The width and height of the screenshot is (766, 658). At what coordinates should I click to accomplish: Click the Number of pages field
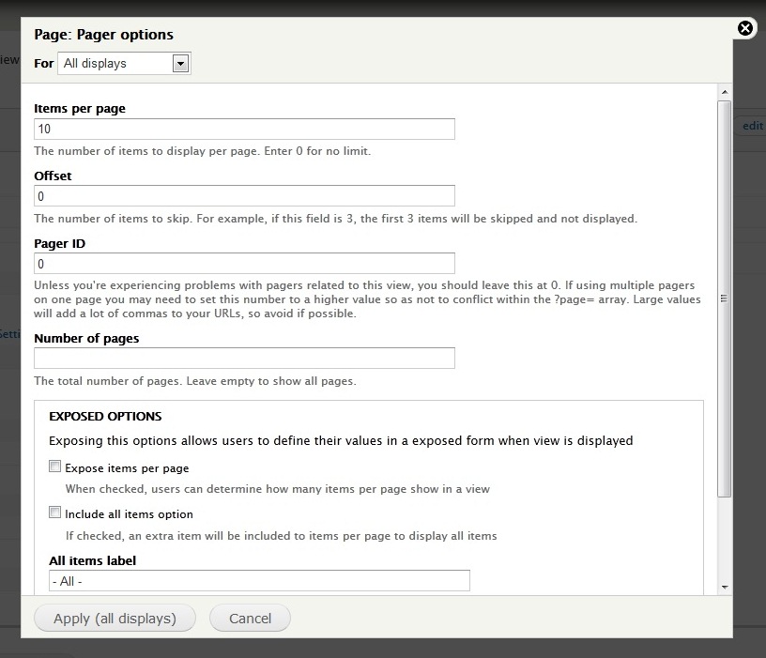tap(244, 358)
